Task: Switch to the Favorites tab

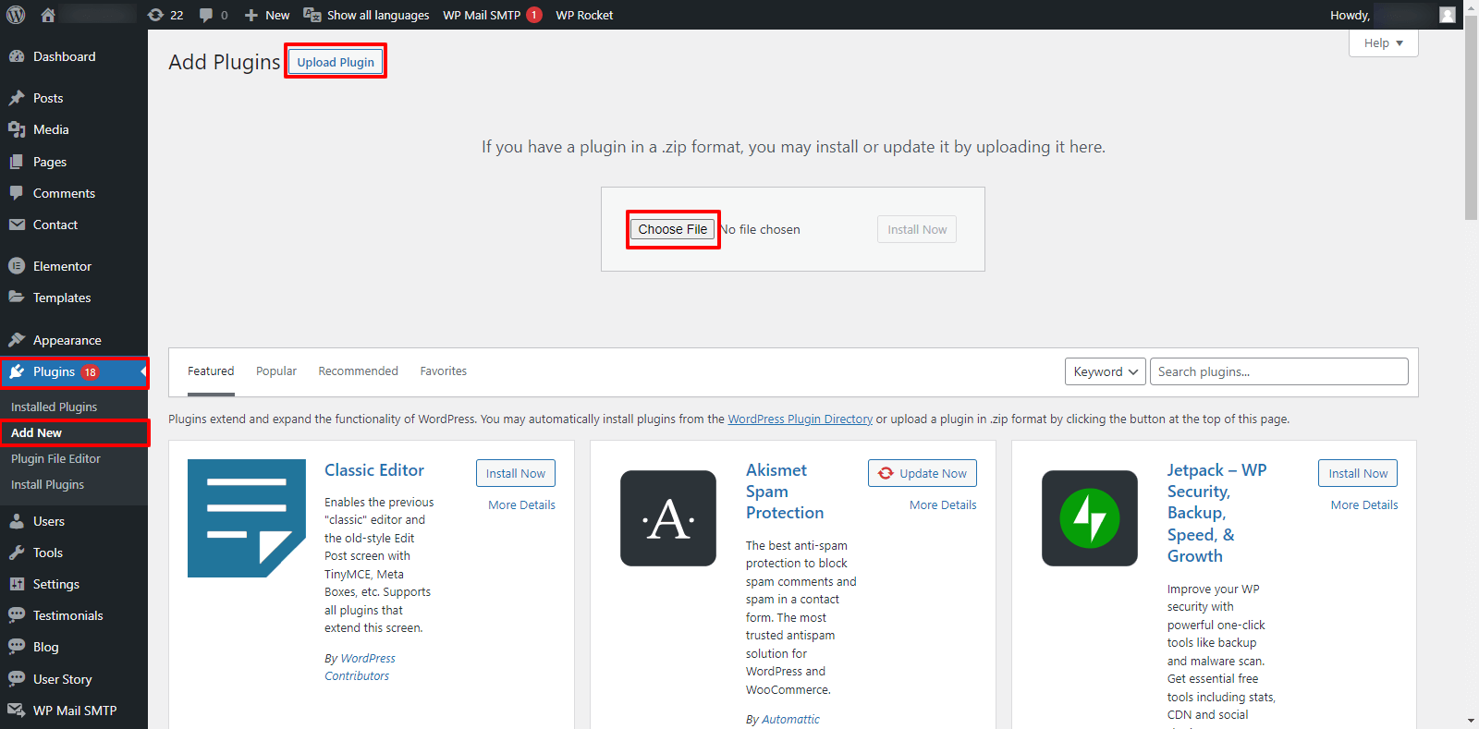Action: pos(444,371)
